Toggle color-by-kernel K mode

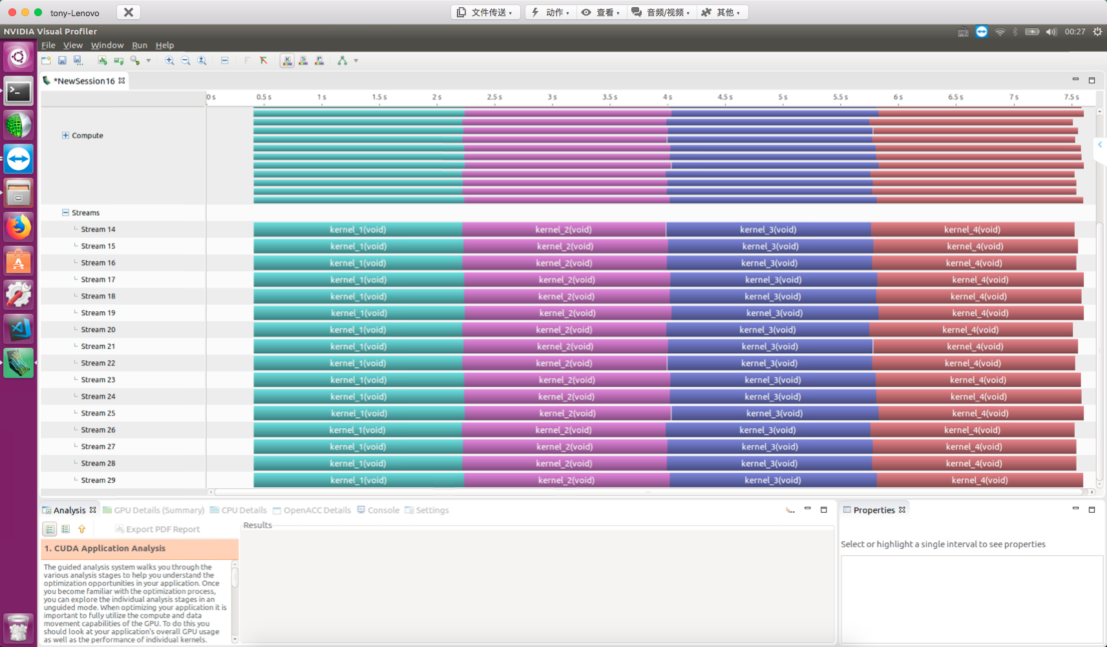coord(287,61)
